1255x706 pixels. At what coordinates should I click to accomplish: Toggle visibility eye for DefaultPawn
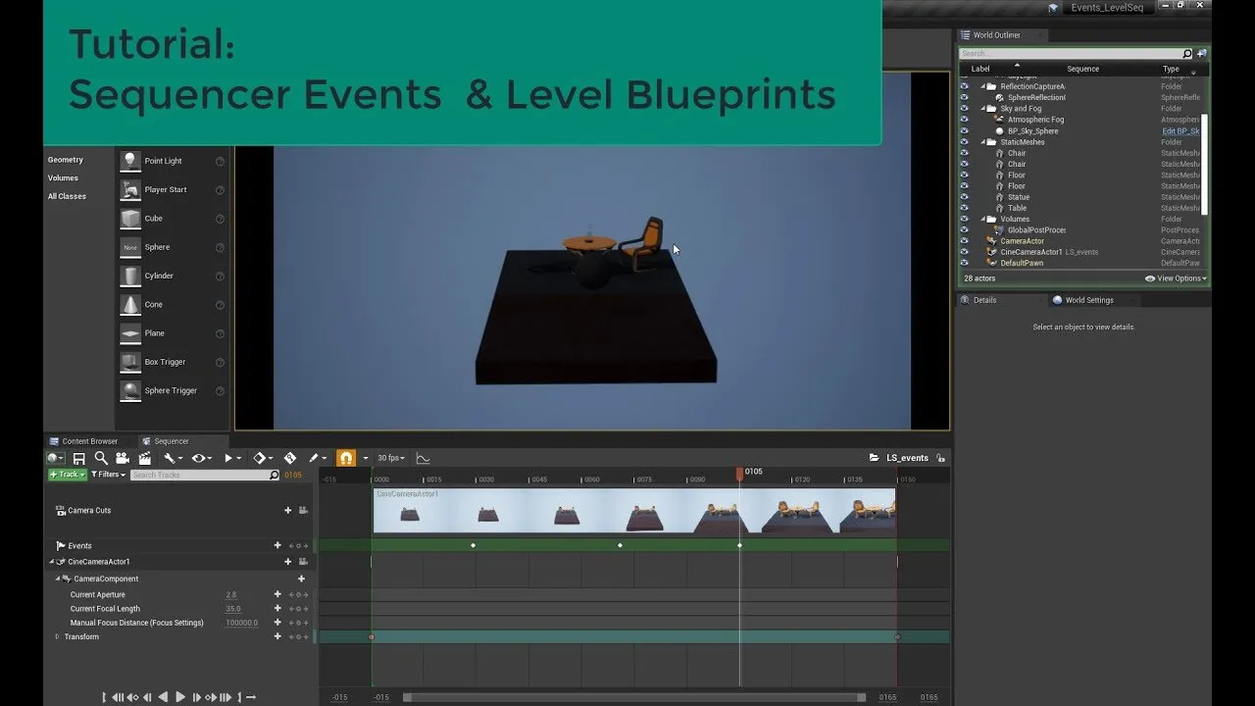click(x=964, y=263)
